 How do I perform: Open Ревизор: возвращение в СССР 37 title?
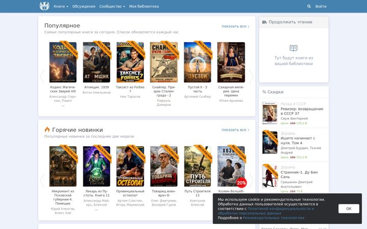[302, 111]
